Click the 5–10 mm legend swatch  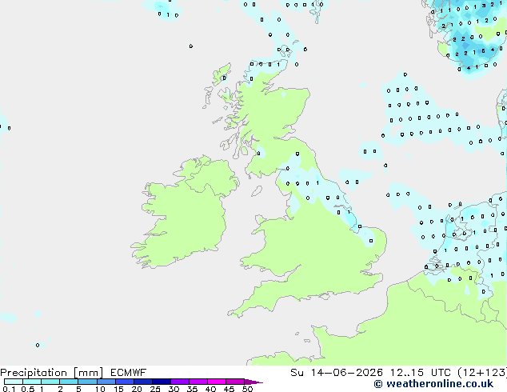[x=87, y=382]
